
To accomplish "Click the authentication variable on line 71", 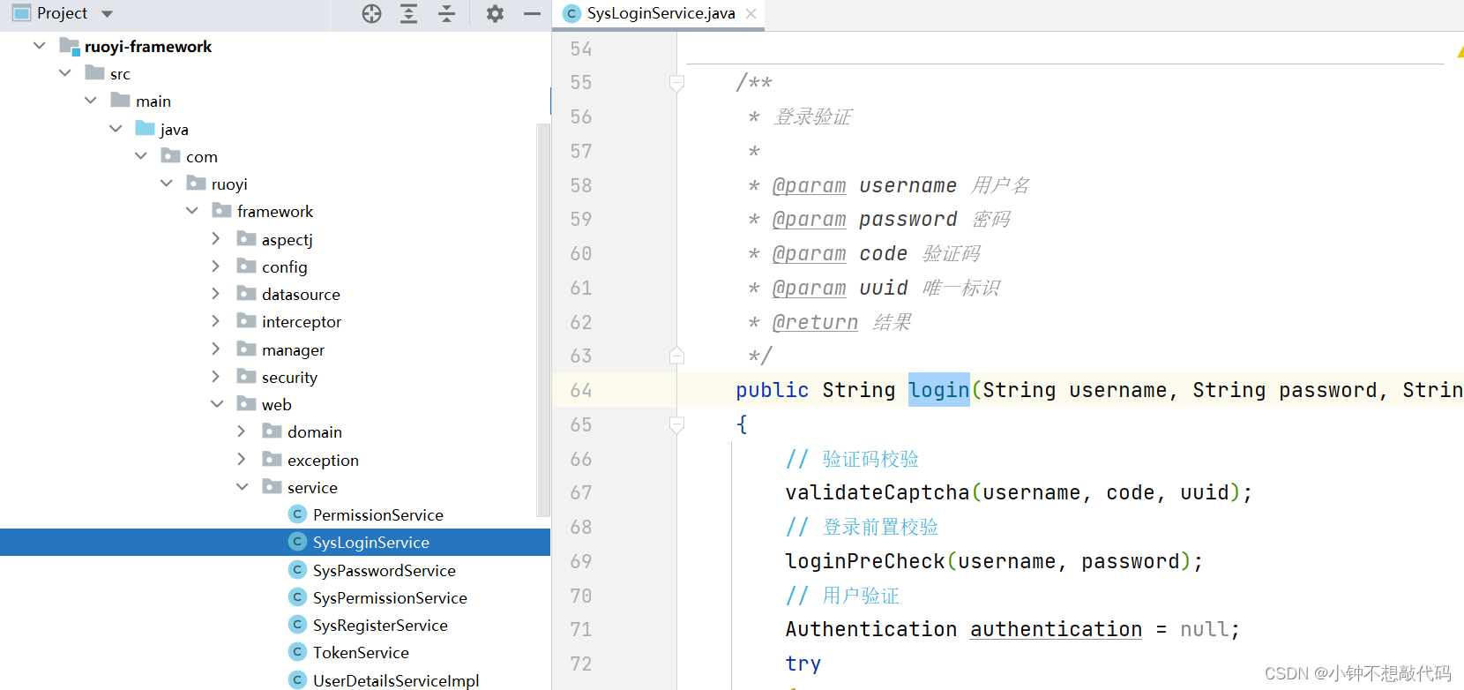I will coord(1056,629).
